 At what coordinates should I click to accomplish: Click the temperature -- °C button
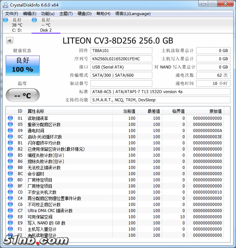coord(23,95)
